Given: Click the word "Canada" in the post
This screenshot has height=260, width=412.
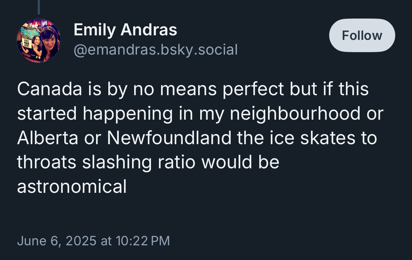Looking at the screenshot, I should tap(49, 89).
